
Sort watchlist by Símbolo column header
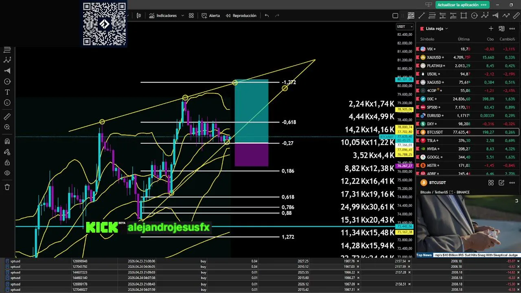427,39
